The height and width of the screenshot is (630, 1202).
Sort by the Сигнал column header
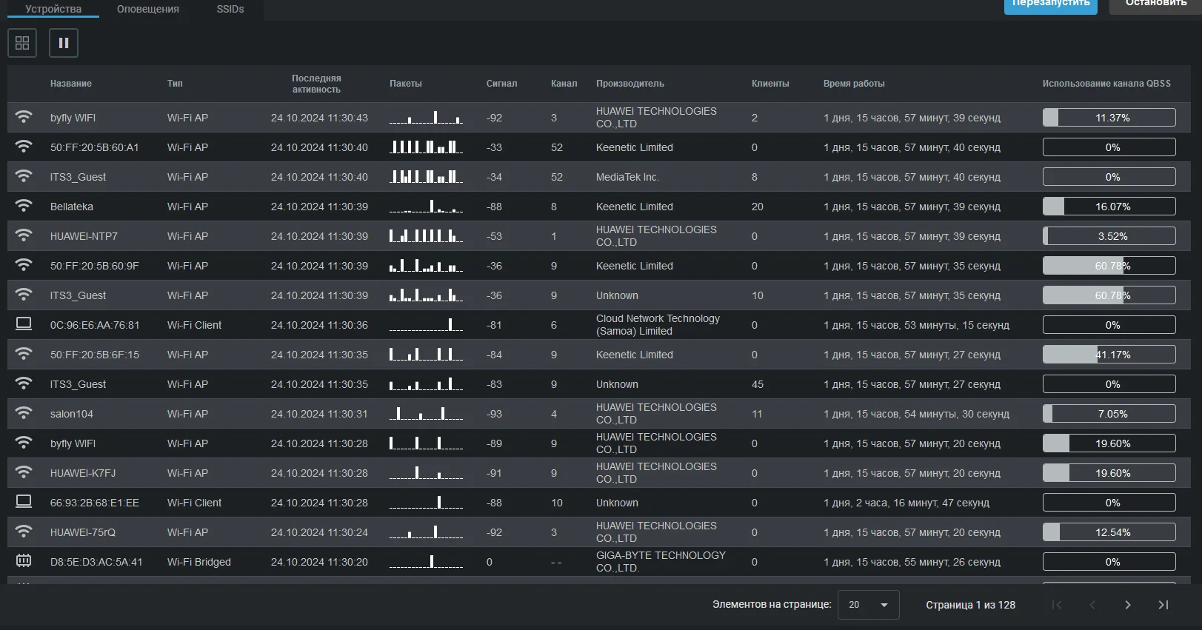(501, 84)
